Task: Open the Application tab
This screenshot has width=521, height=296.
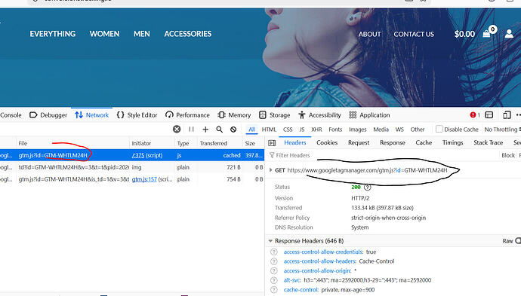Action: [369, 115]
